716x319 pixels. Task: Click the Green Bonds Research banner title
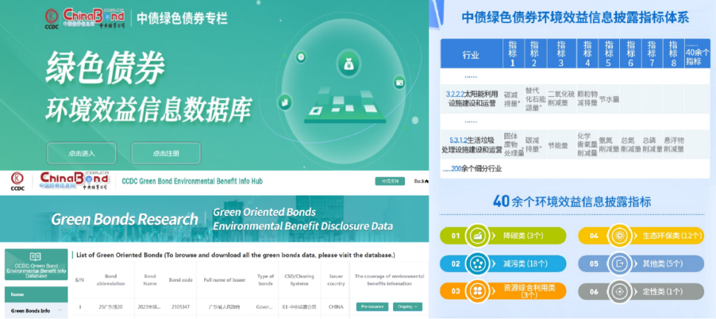pyautogui.click(x=125, y=219)
